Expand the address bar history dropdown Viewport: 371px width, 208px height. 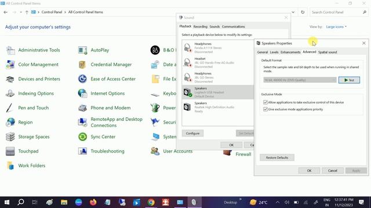pyautogui.click(x=293, y=12)
